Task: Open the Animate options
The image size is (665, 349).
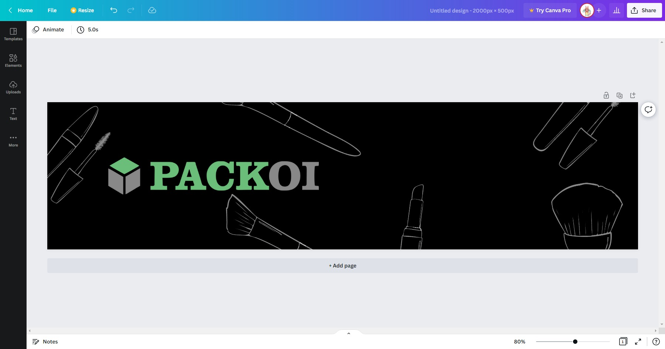Action: tap(48, 30)
